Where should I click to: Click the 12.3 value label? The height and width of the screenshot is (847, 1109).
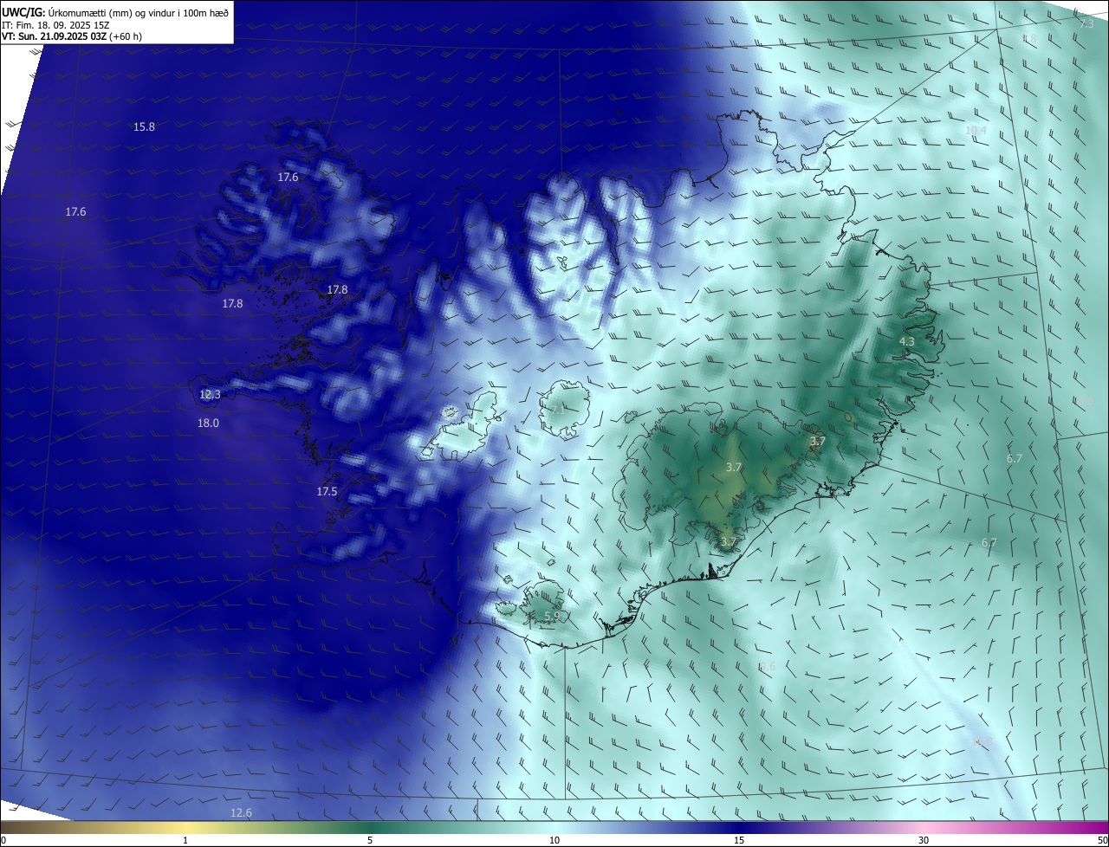tap(210, 394)
